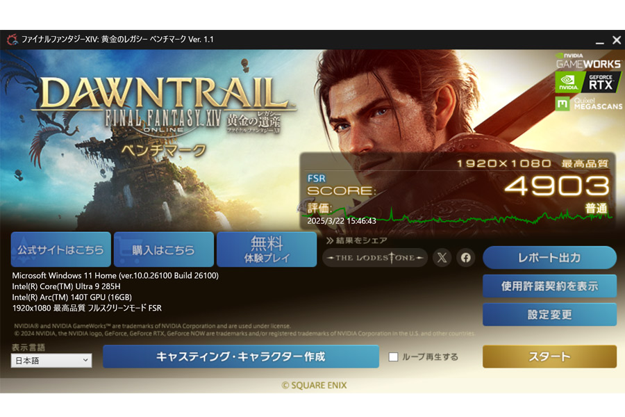Screen dimensions: 625x417
Task: Enable the ループ再生する loop playback checkbox
Action: 393,357
